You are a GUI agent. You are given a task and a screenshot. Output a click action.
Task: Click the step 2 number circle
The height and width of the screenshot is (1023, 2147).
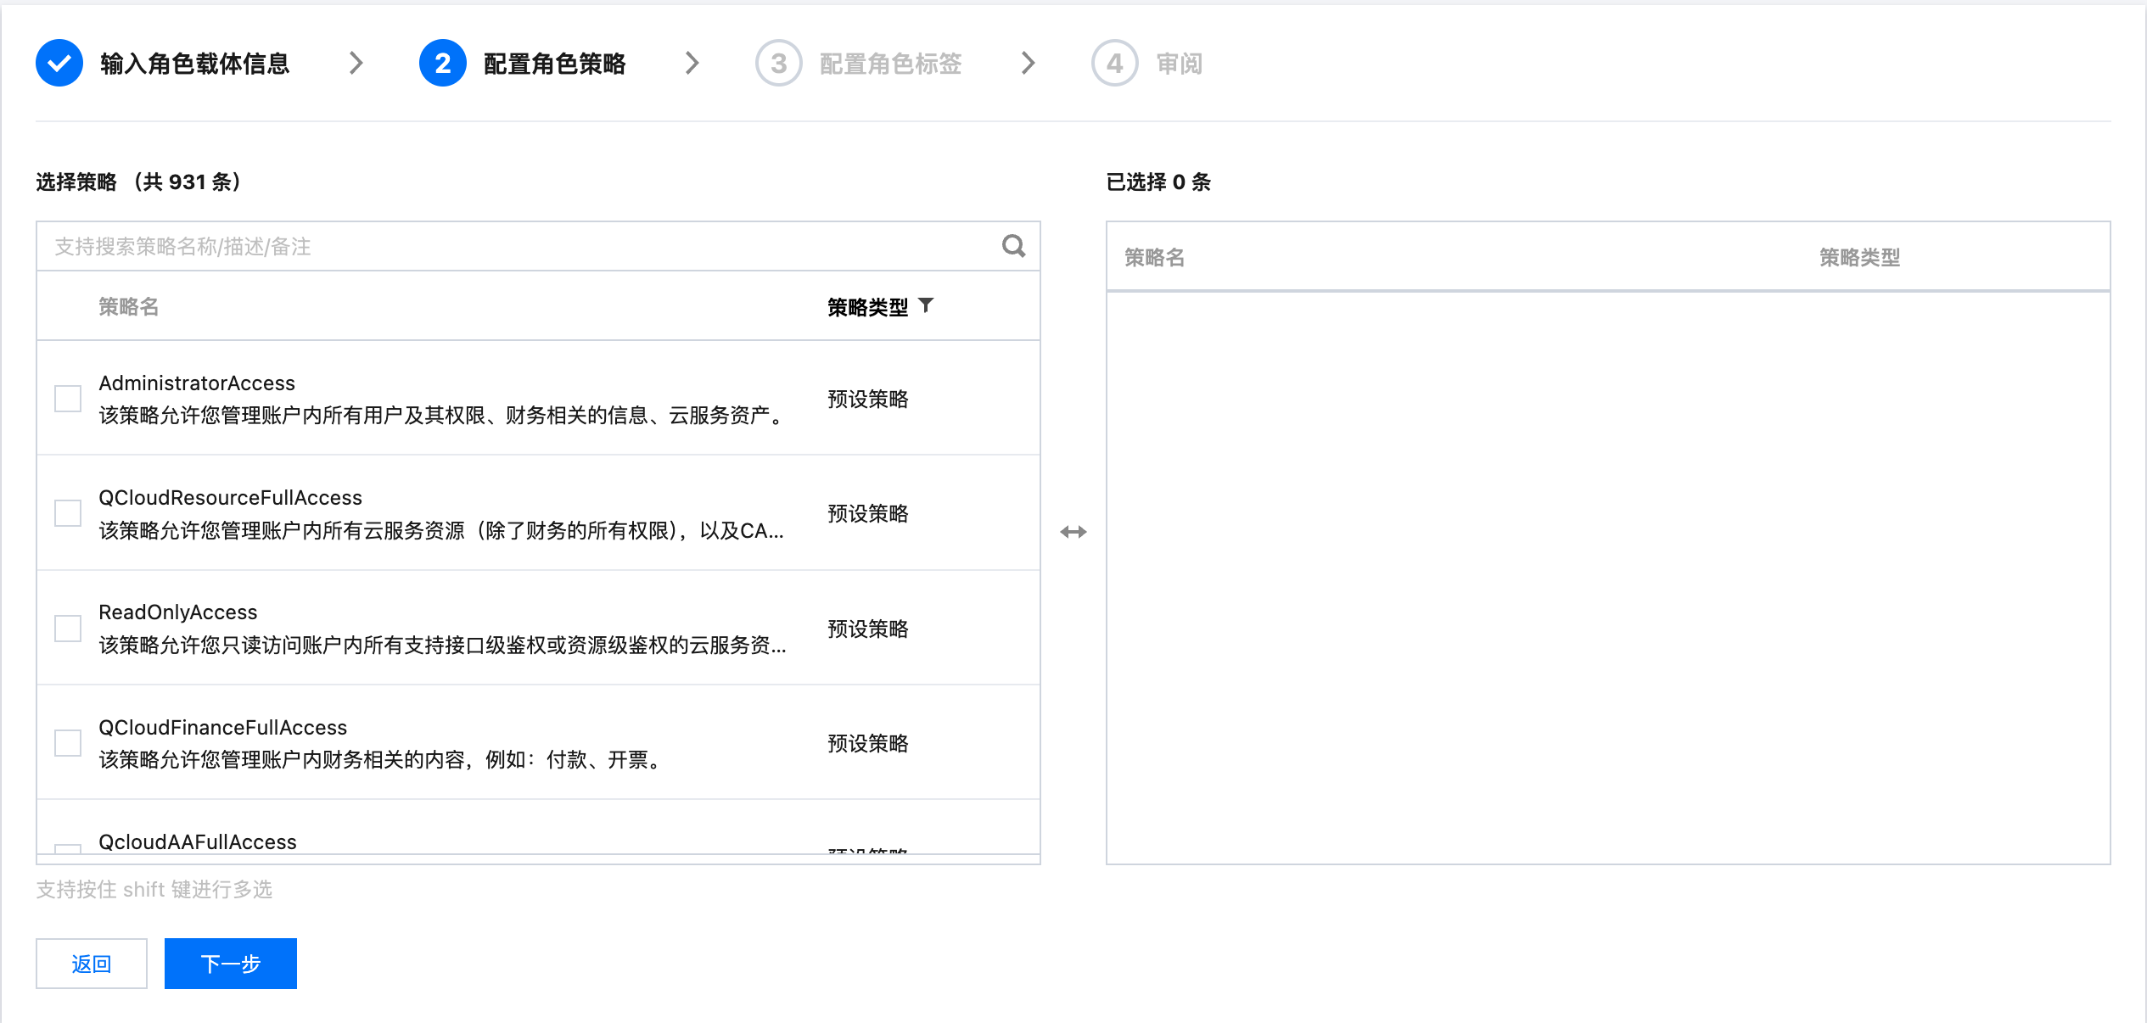pyautogui.click(x=442, y=64)
